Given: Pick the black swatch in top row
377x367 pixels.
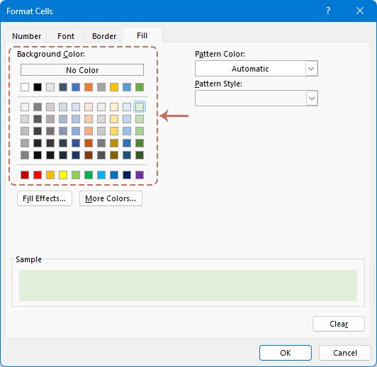Looking at the screenshot, I should 38,87.
